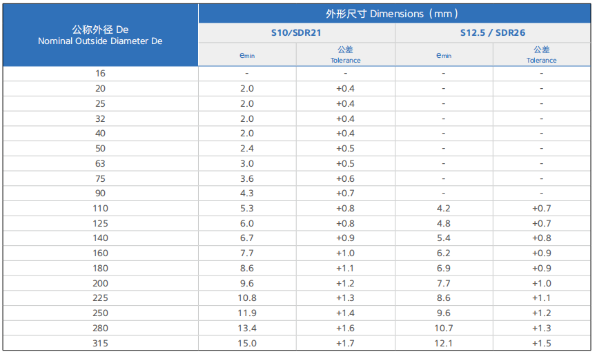Select SDR21 emin value "2.4" in row 50
Viewport: 597px width, 354px height.
(247, 149)
